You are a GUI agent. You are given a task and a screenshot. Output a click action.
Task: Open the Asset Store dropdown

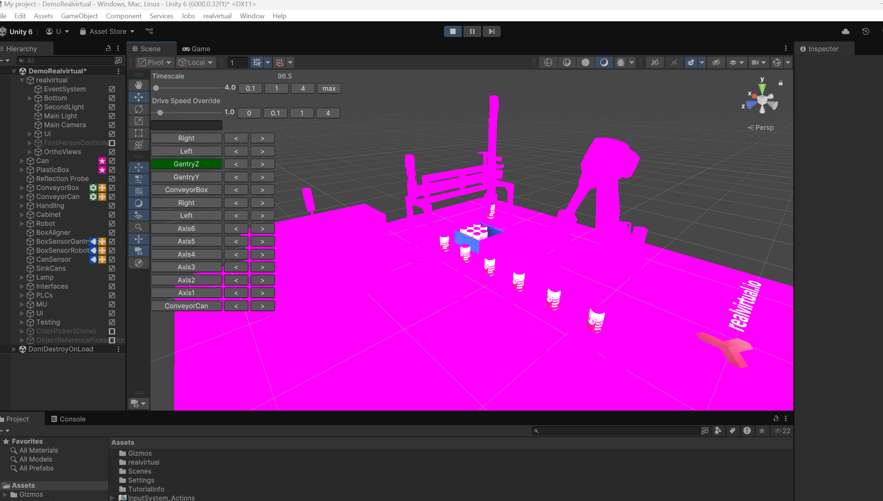tap(107, 31)
